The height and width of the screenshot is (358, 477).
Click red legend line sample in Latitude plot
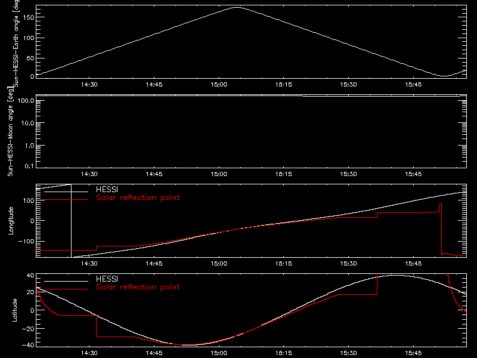pyautogui.click(x=66, y=289)
